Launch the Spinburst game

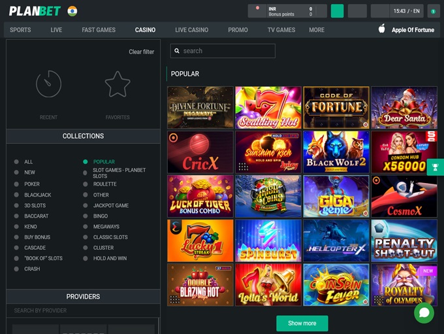[x=268, y=241]
